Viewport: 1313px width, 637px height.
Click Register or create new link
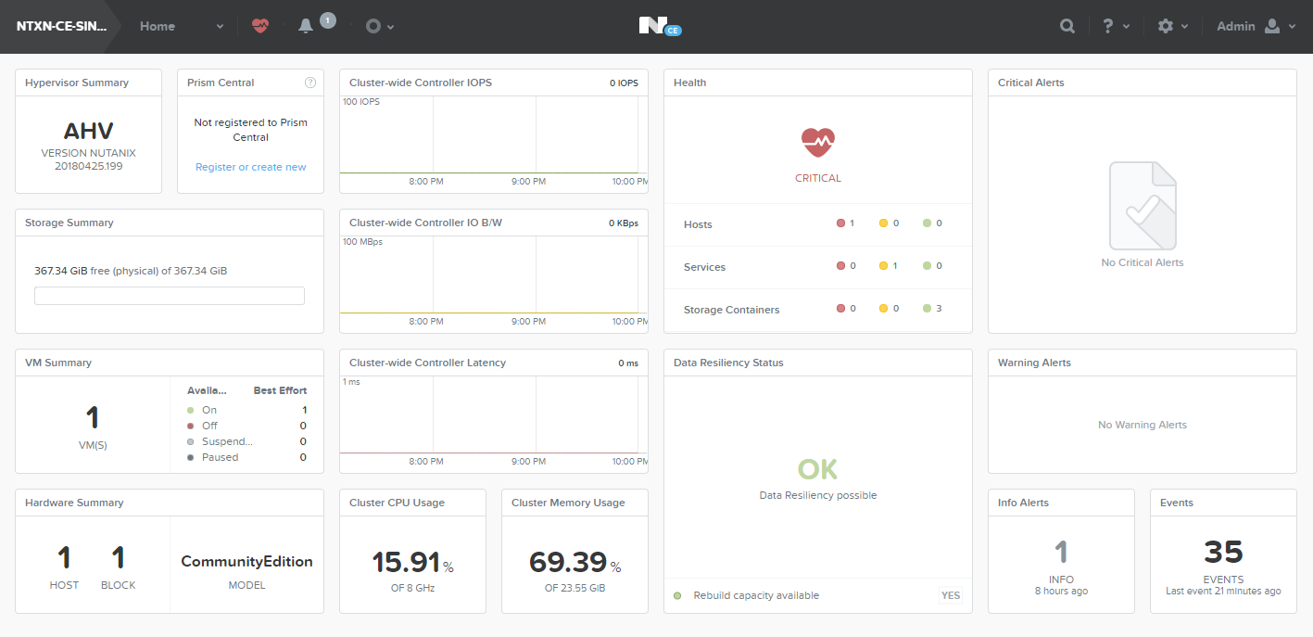pos(251,167)
